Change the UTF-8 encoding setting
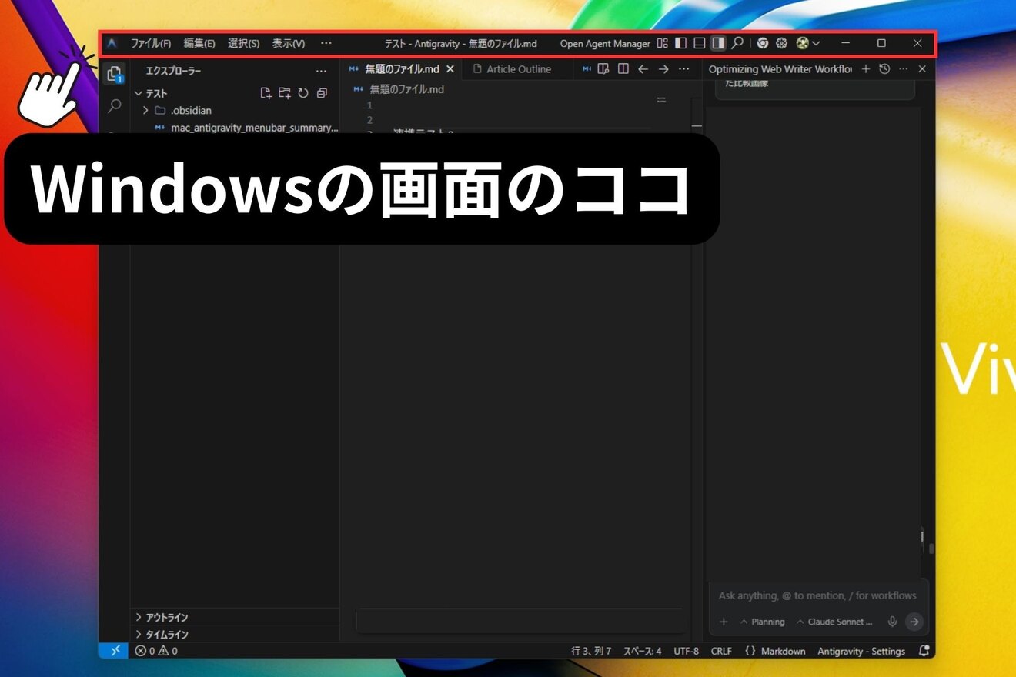Viewport: 1016px width, 677px height. tap(687, 651)
